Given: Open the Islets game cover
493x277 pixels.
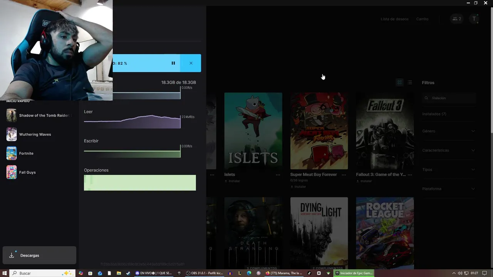Looking at the screenshot, I should pos(253,131).
